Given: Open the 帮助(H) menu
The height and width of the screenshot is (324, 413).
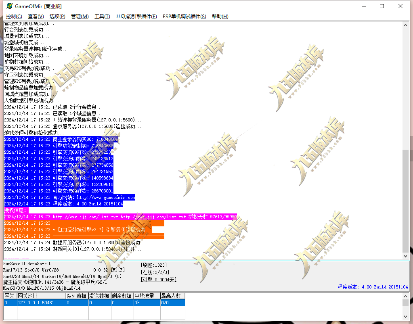Looking at the screenshot, I should (x=220, y=17).
